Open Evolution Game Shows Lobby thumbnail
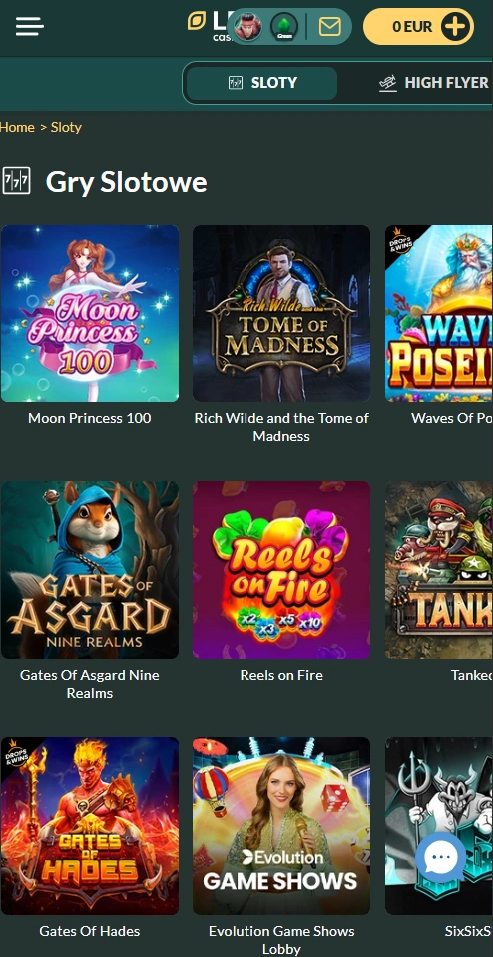This screenshot has width=493, height=957. pyautogui.click(x=281, y=826)
